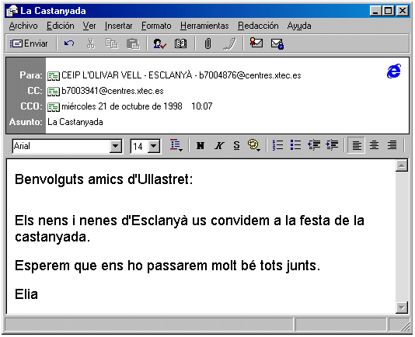This screenshot has width=415, height=337.
Task: Click the Asunto subject field
Action: pos(227,122)
